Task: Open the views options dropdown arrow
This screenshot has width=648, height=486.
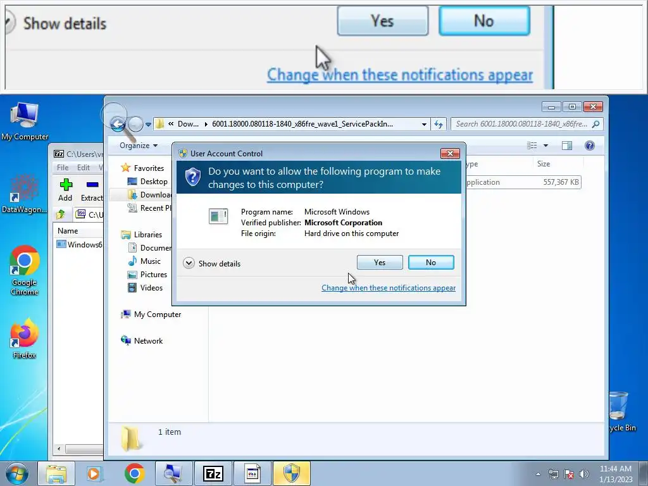Action: (545, 146)
